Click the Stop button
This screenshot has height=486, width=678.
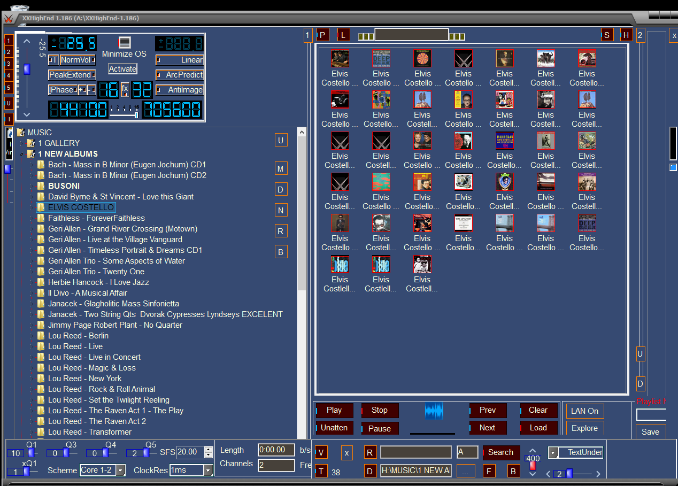coord(380,410)
